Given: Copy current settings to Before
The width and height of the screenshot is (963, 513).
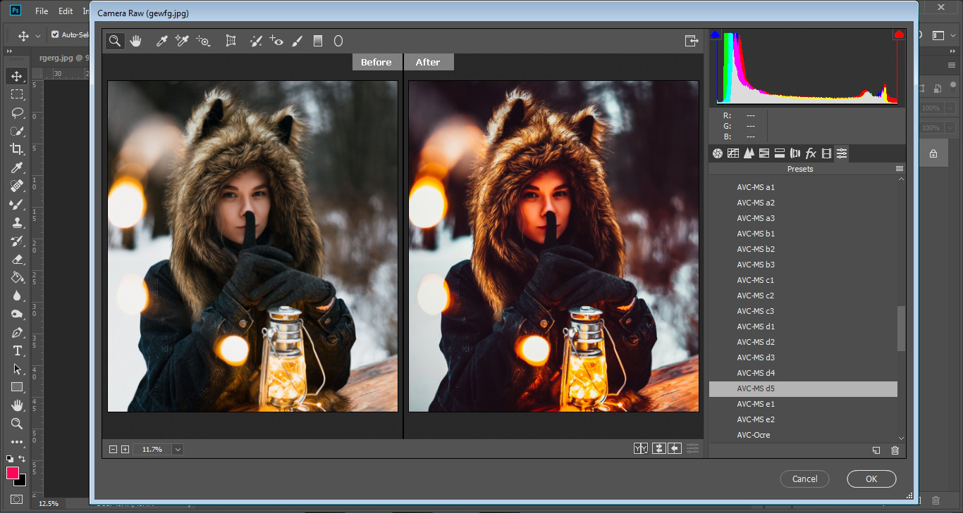Looking at the screenshot, I should 675,448.
